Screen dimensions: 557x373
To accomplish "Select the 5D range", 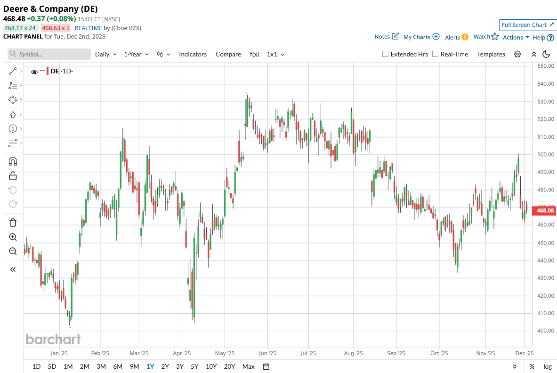I will coord(52,366).
